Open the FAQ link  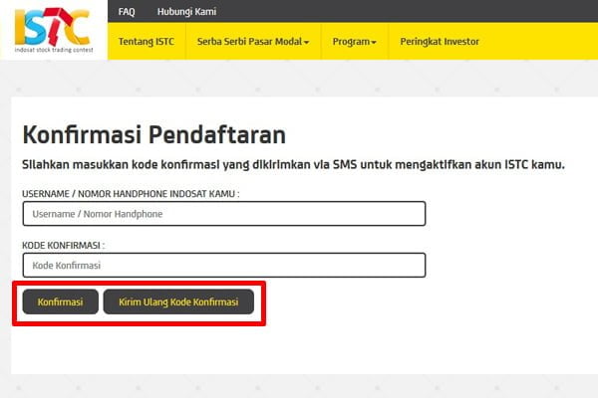tap(127, 12)
